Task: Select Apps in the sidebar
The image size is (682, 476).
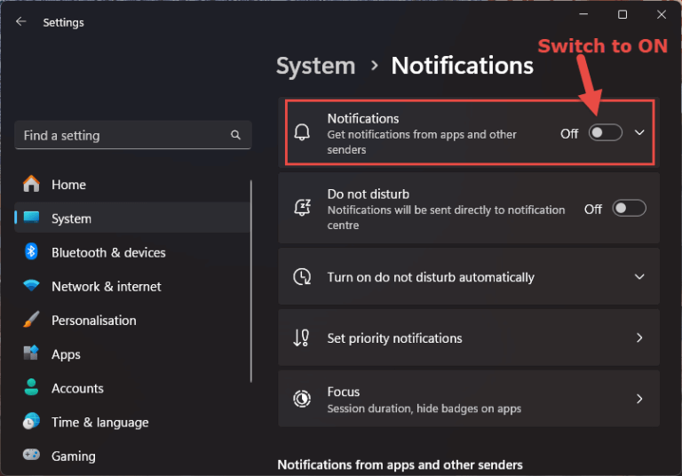Action: 132,354
